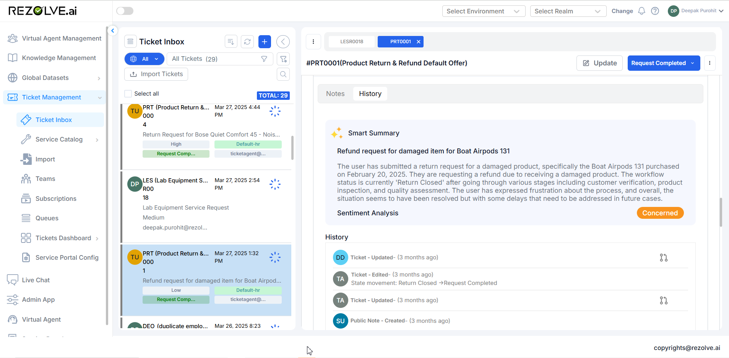This screenshot has width=729, height=358.
Task: Open the PRT ticket from Mar 27 4:44 PM
Action: click(206, 137)
